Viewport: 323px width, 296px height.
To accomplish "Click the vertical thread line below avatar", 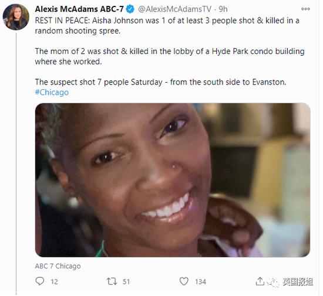I will coord(16,162).
